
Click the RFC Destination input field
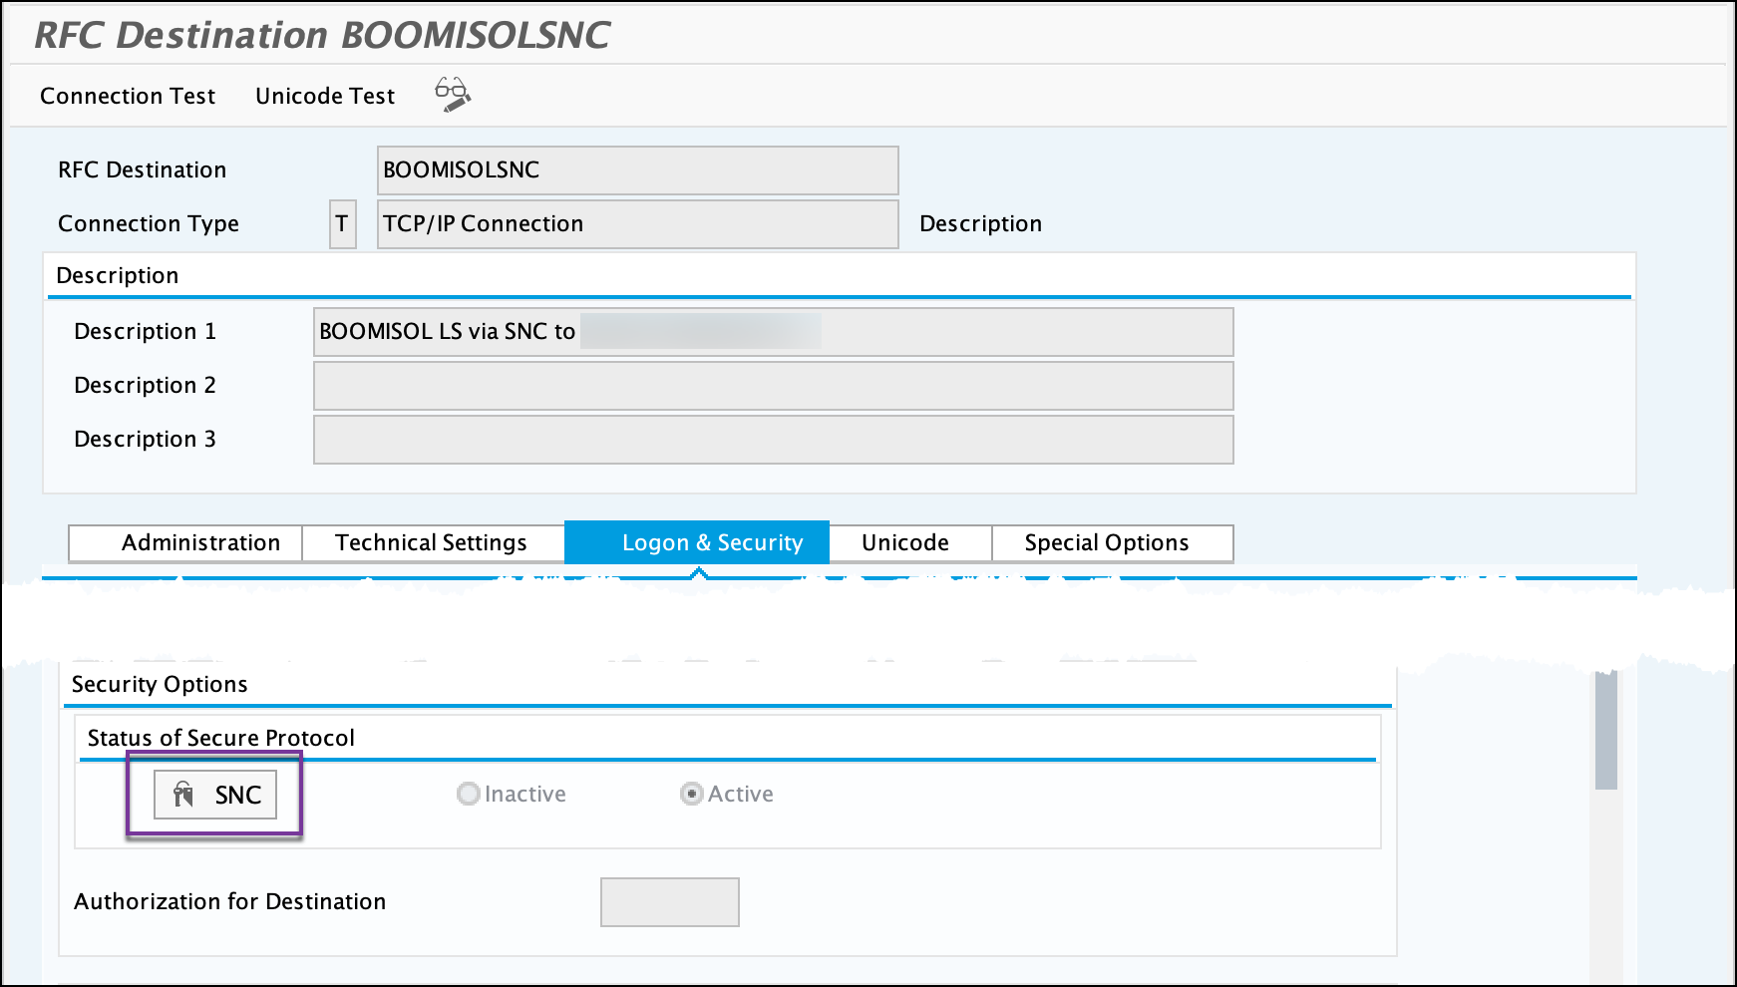click(x=636, y=170)
